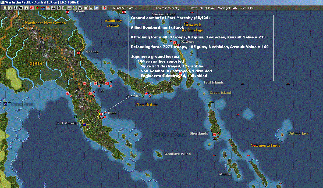Viewport: 323px width, 188px height.
Task: Click the 'Attacking force 6853 troops' line
Action: [198, 37]
